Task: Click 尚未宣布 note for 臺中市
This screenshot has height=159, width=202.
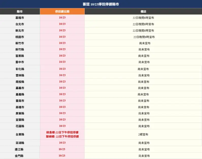Action: (144, 62)
